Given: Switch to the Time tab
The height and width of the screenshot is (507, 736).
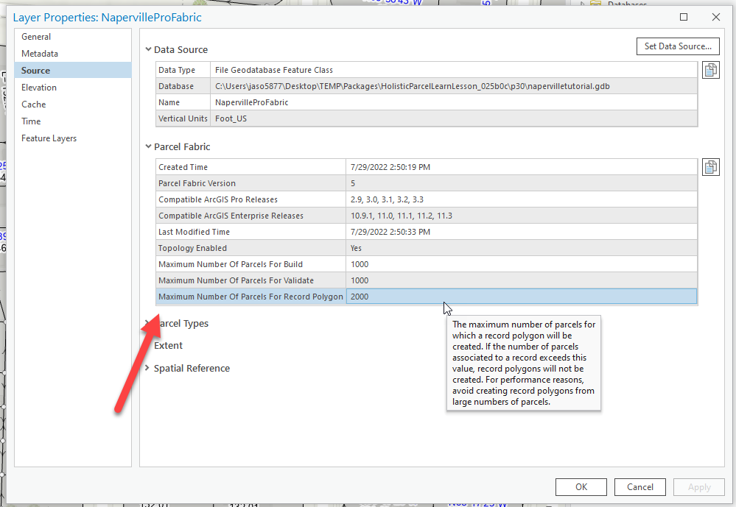Looking at the screenshot, I should [x=30, y=121].
